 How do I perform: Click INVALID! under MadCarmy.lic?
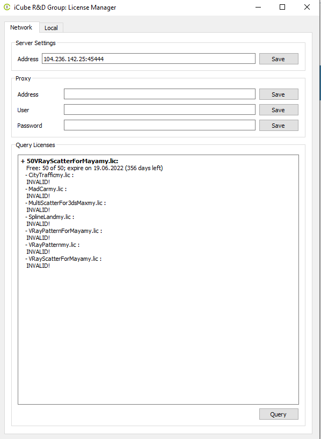point(38,196)
